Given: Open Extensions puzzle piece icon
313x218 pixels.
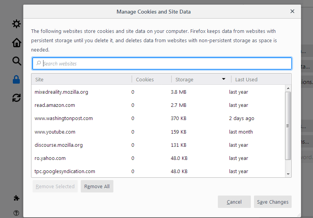Looking at the screenshot, I should (x=16, y=198).
